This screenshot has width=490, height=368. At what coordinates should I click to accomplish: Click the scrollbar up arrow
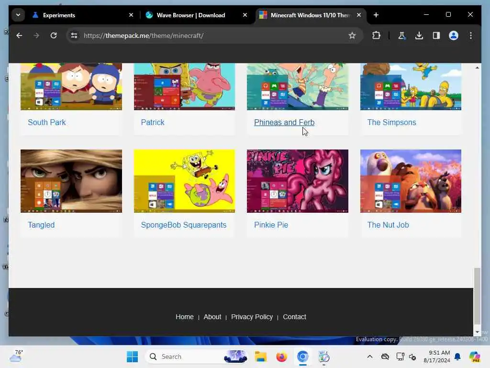click(x=477, y=68)
